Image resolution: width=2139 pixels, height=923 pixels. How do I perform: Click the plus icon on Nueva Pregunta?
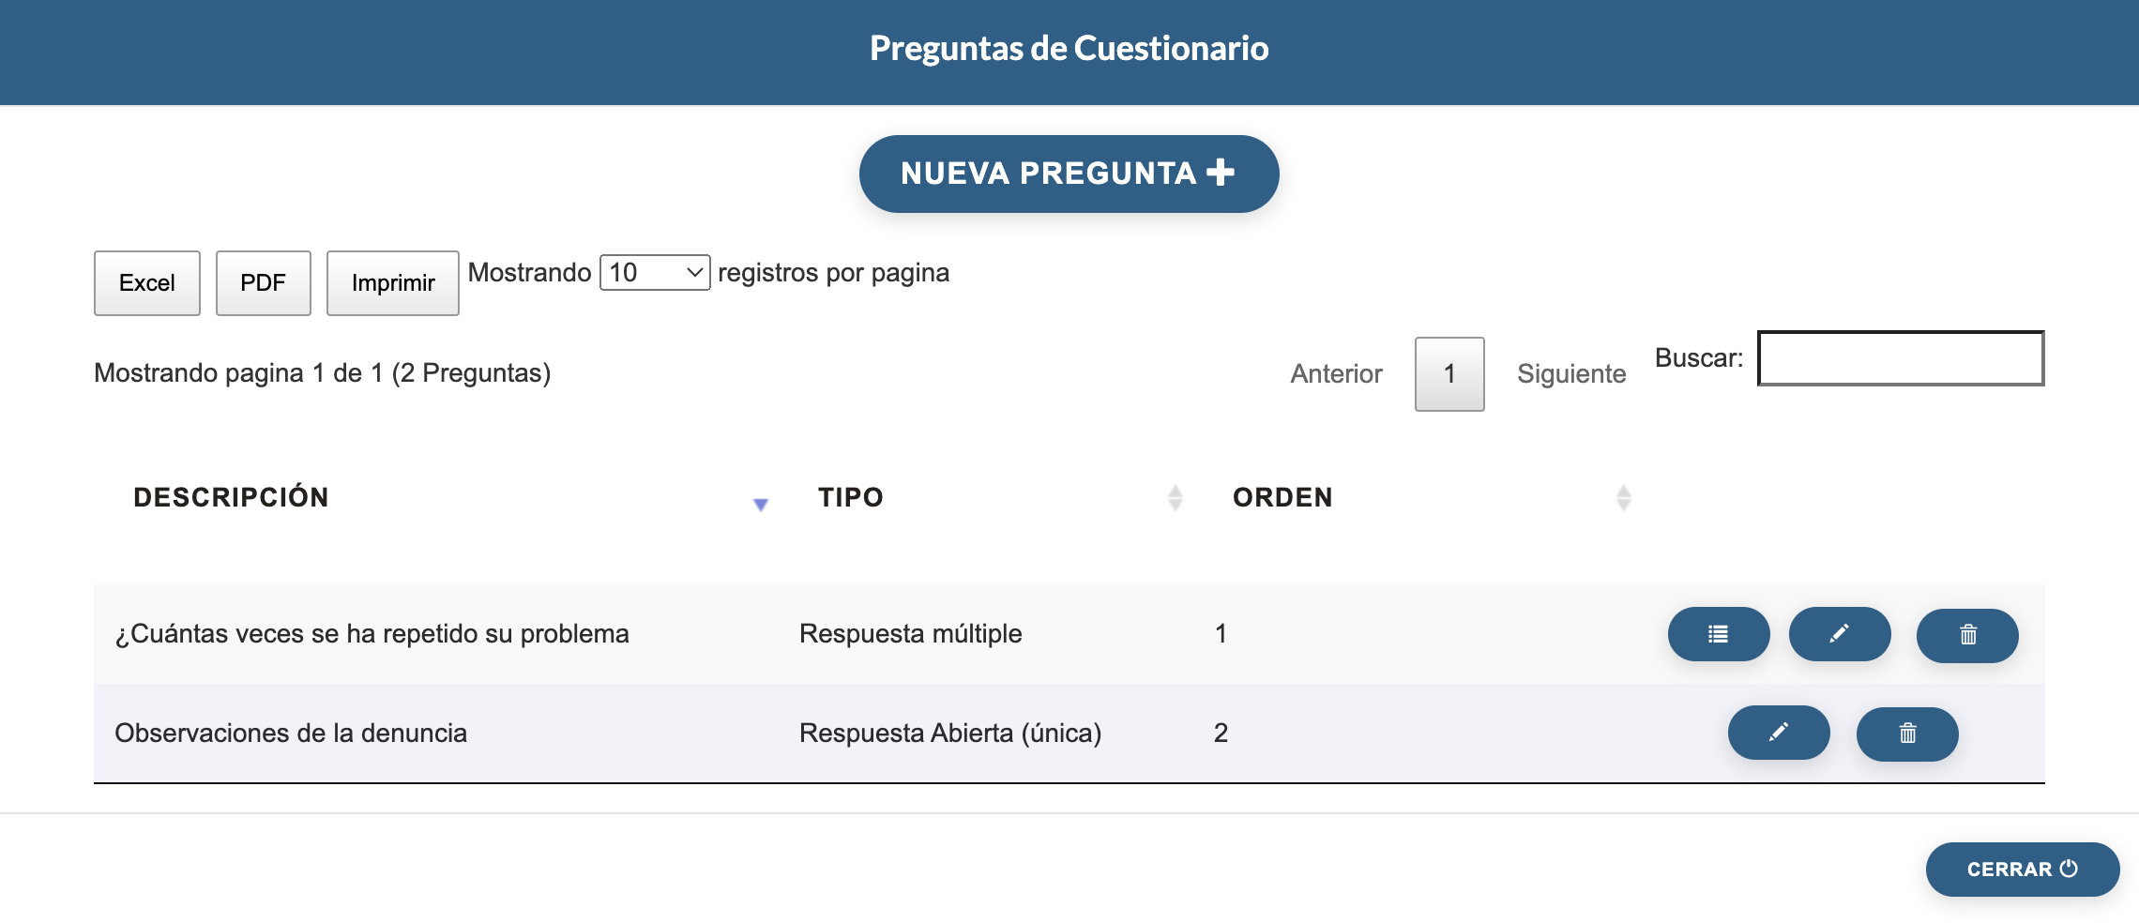(x=1221, y=173)
